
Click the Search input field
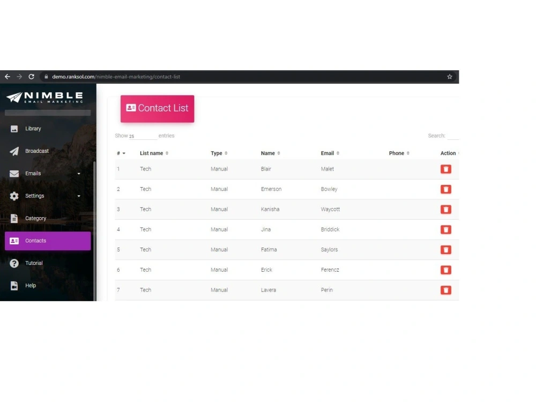coord(453,136)
